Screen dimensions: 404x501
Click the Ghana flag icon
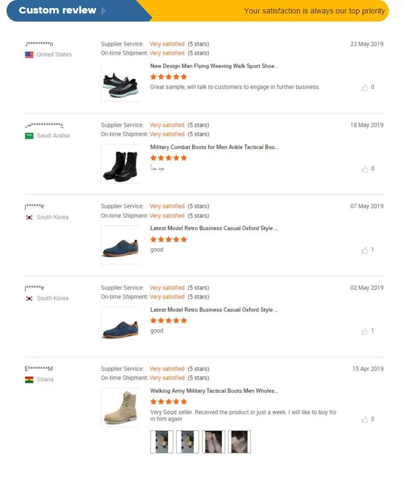29,380
